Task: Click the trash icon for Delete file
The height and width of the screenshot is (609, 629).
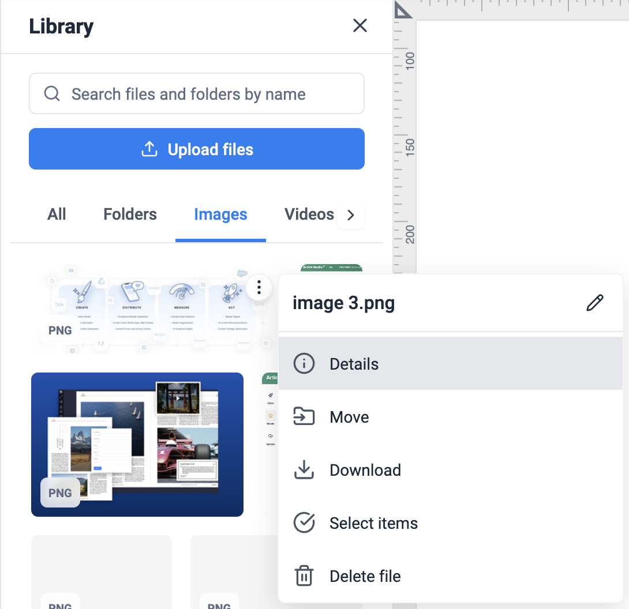Action: tap(304, 576)
